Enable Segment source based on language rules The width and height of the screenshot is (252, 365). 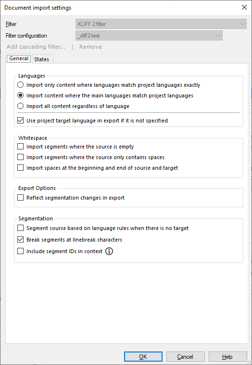(20, 228)
